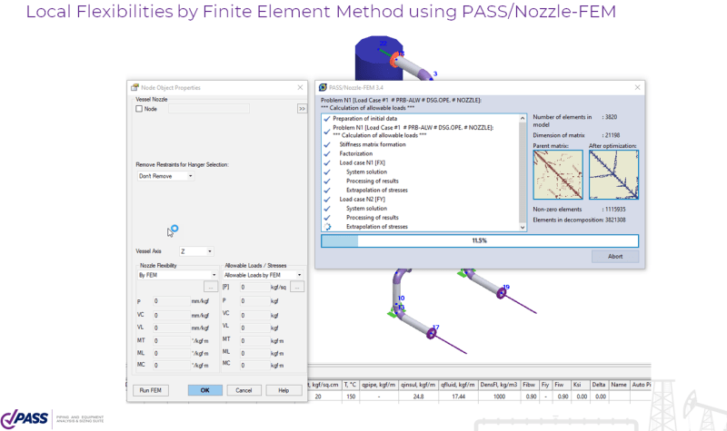Click the 'DensFl, kg/m3' column header

pyautogui.click(x=498, y=385)
